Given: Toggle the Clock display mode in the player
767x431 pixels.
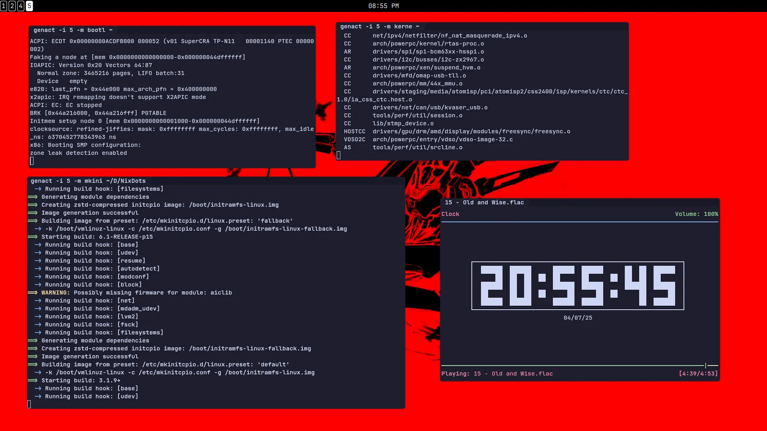Looking at the screenshot, I should tap(451, 214).
